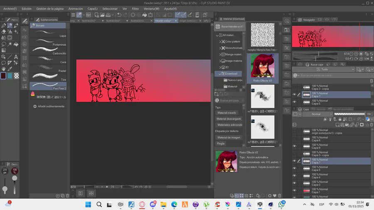The image size is (374, 210).
Task: Open the Normal blending mode dropdown
Action: (317, 114)
